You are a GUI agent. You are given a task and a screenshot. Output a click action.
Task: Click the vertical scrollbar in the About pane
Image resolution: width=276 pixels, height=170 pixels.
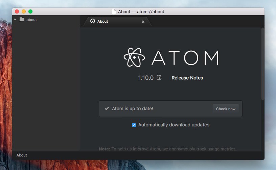(x=262, y=64)
